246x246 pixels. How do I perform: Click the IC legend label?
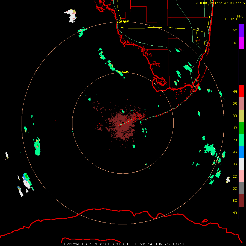coord(235,177)
